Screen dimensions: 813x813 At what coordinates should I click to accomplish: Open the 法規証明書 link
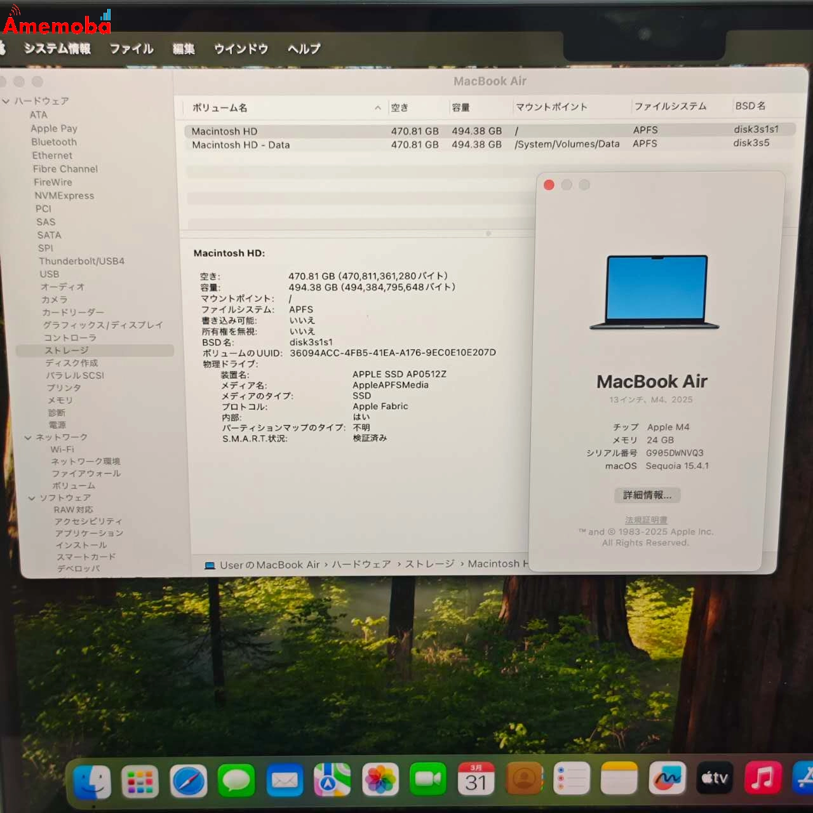[647, 520]
